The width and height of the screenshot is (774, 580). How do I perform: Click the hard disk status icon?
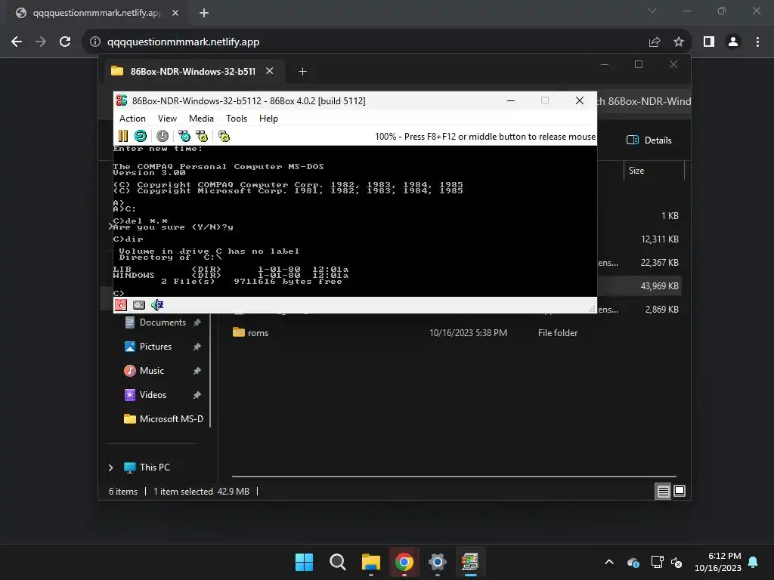click(139, 305)
